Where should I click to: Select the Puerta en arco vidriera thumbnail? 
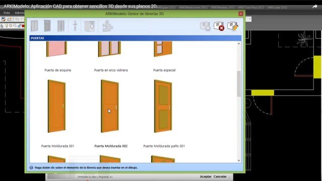(110, 49)
